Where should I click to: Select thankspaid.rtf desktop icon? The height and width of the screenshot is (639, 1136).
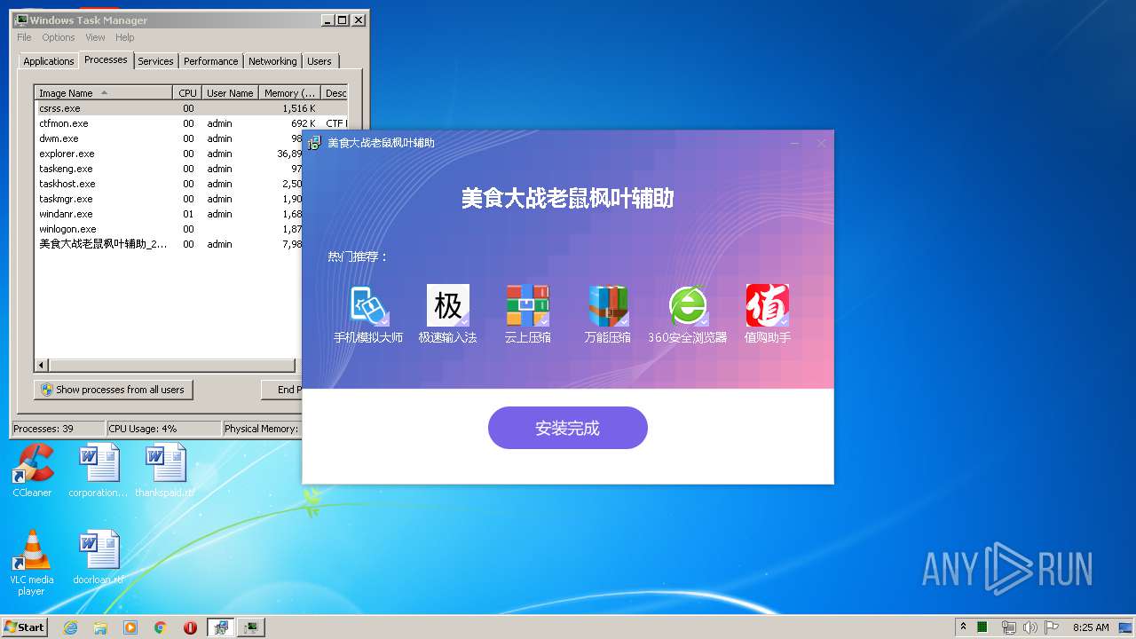pos(165,471)
